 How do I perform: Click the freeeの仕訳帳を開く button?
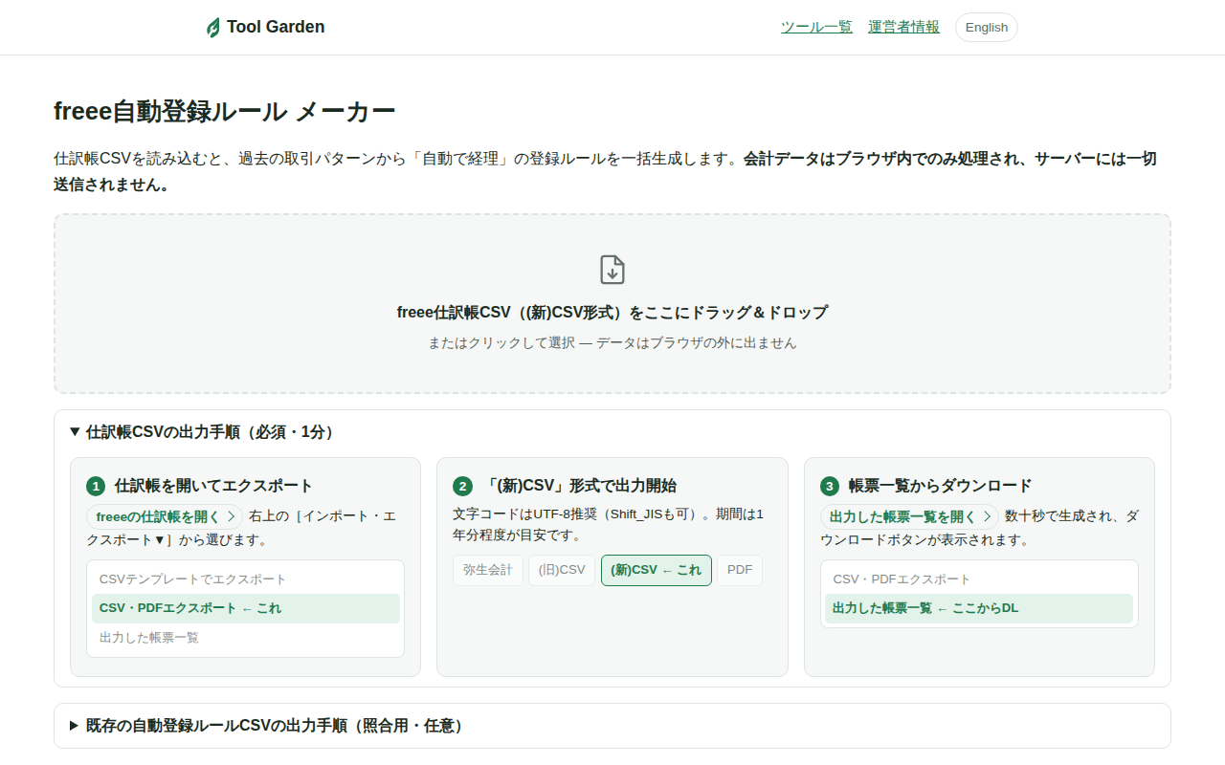click(165, 516)
